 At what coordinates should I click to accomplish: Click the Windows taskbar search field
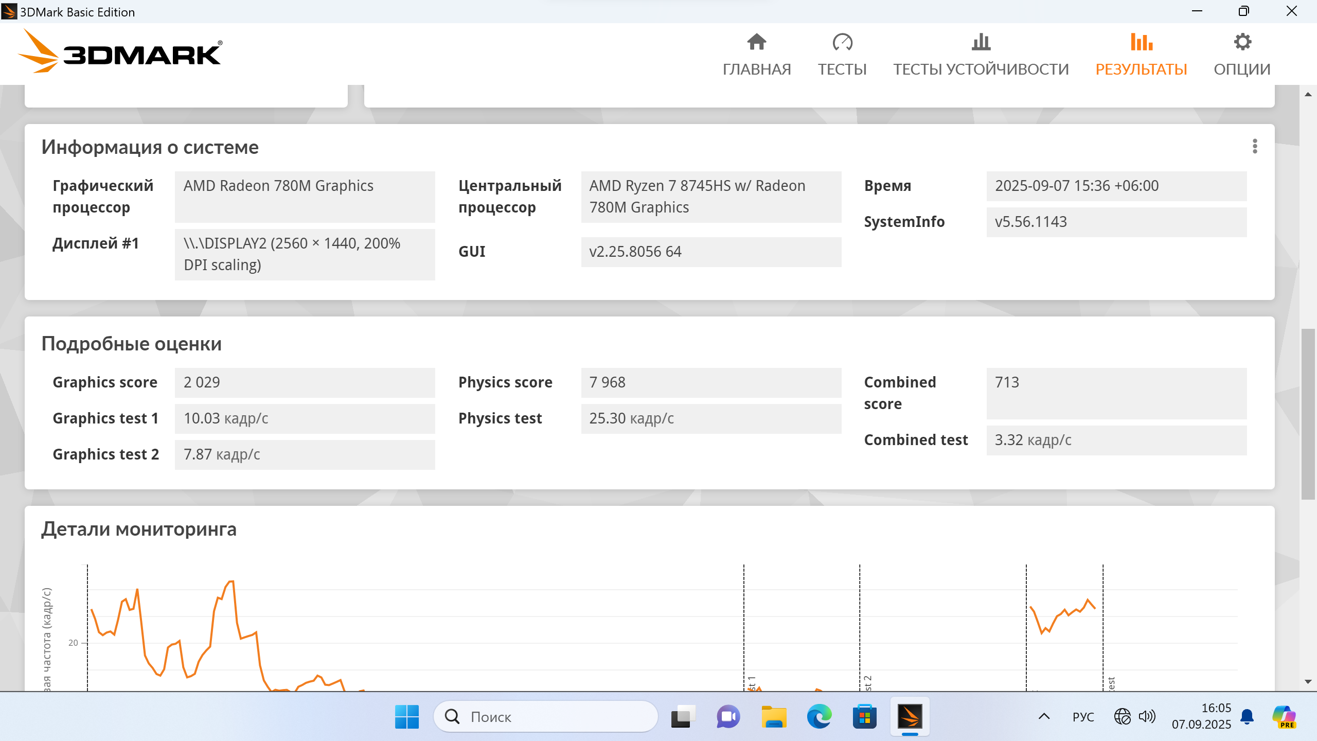545,716
